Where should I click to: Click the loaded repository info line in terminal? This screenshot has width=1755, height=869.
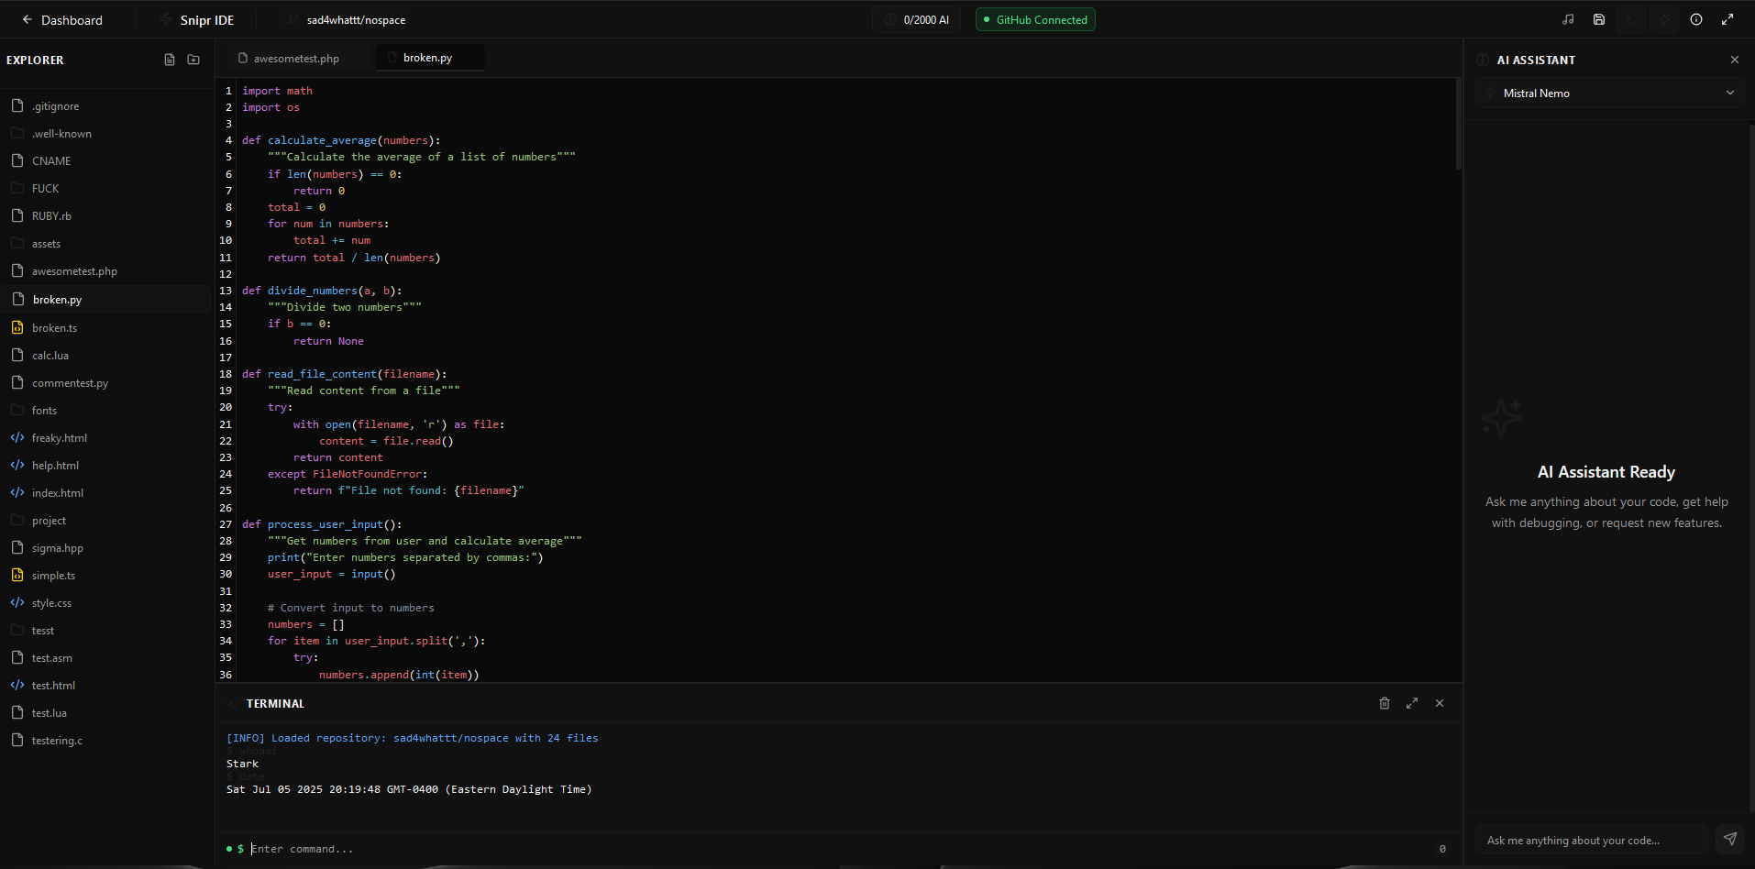413,738
